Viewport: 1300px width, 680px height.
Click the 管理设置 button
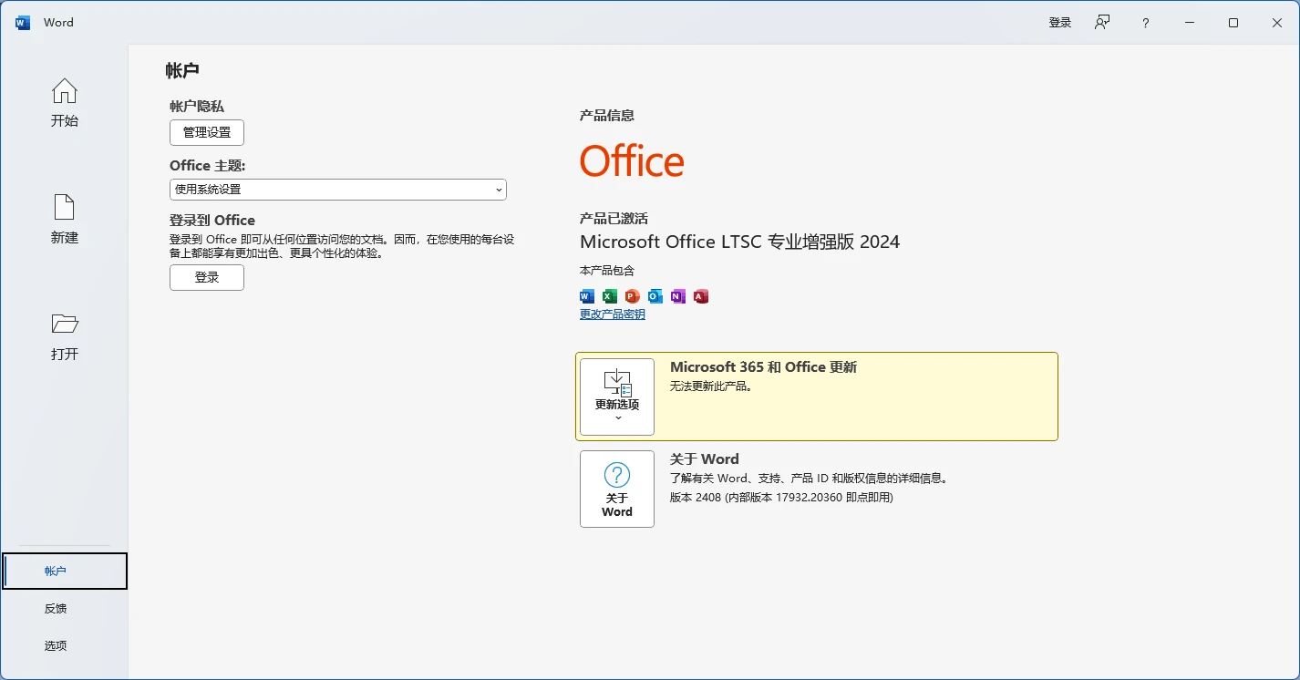[x=207, y=132]
